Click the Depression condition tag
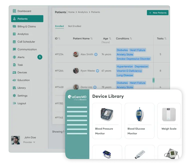This screenshot has width=192, height=163. click(x=141, y=67)
